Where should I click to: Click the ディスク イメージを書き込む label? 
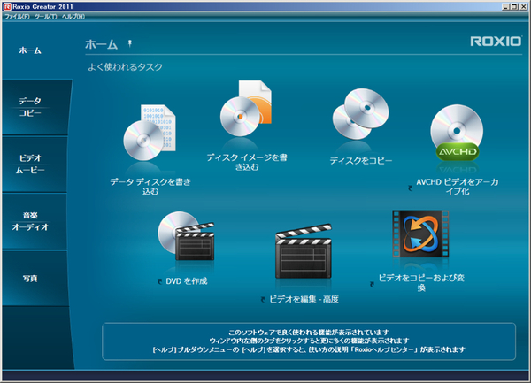click(x=247, y=162)
